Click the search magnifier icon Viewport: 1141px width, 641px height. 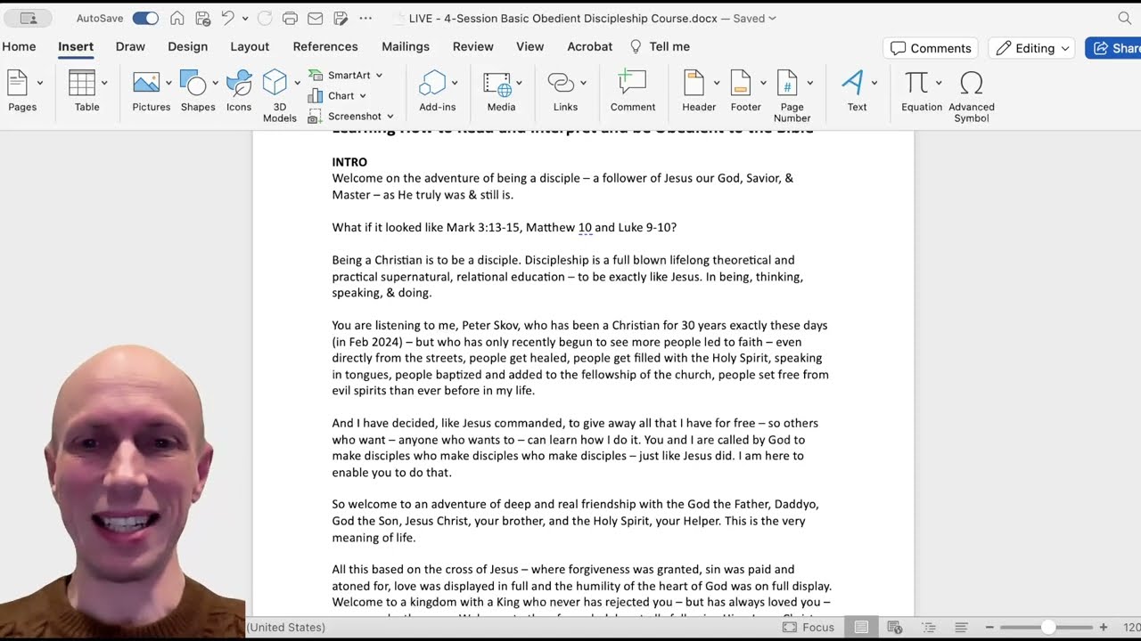(1125, 18)
